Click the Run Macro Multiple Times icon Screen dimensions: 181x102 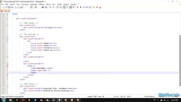point(87,7)
